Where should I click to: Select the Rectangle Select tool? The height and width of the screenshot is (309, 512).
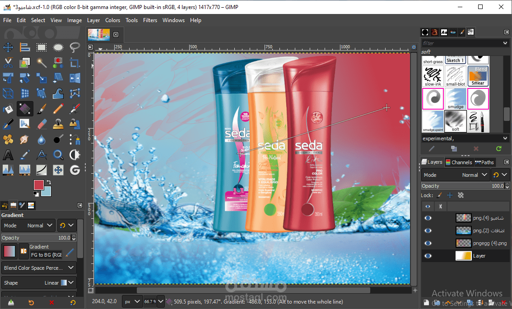point(42,47)
